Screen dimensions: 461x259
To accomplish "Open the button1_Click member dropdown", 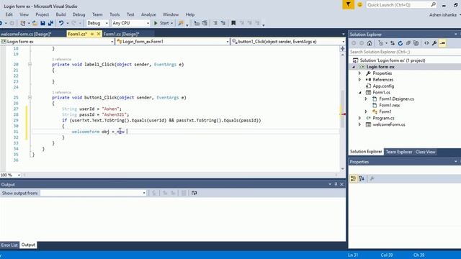I will click(343, 42).
